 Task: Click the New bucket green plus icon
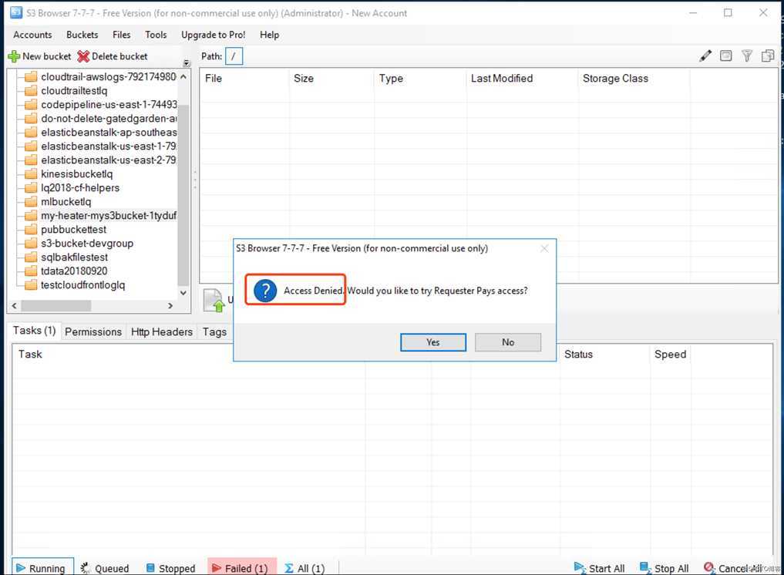(14, 56)
